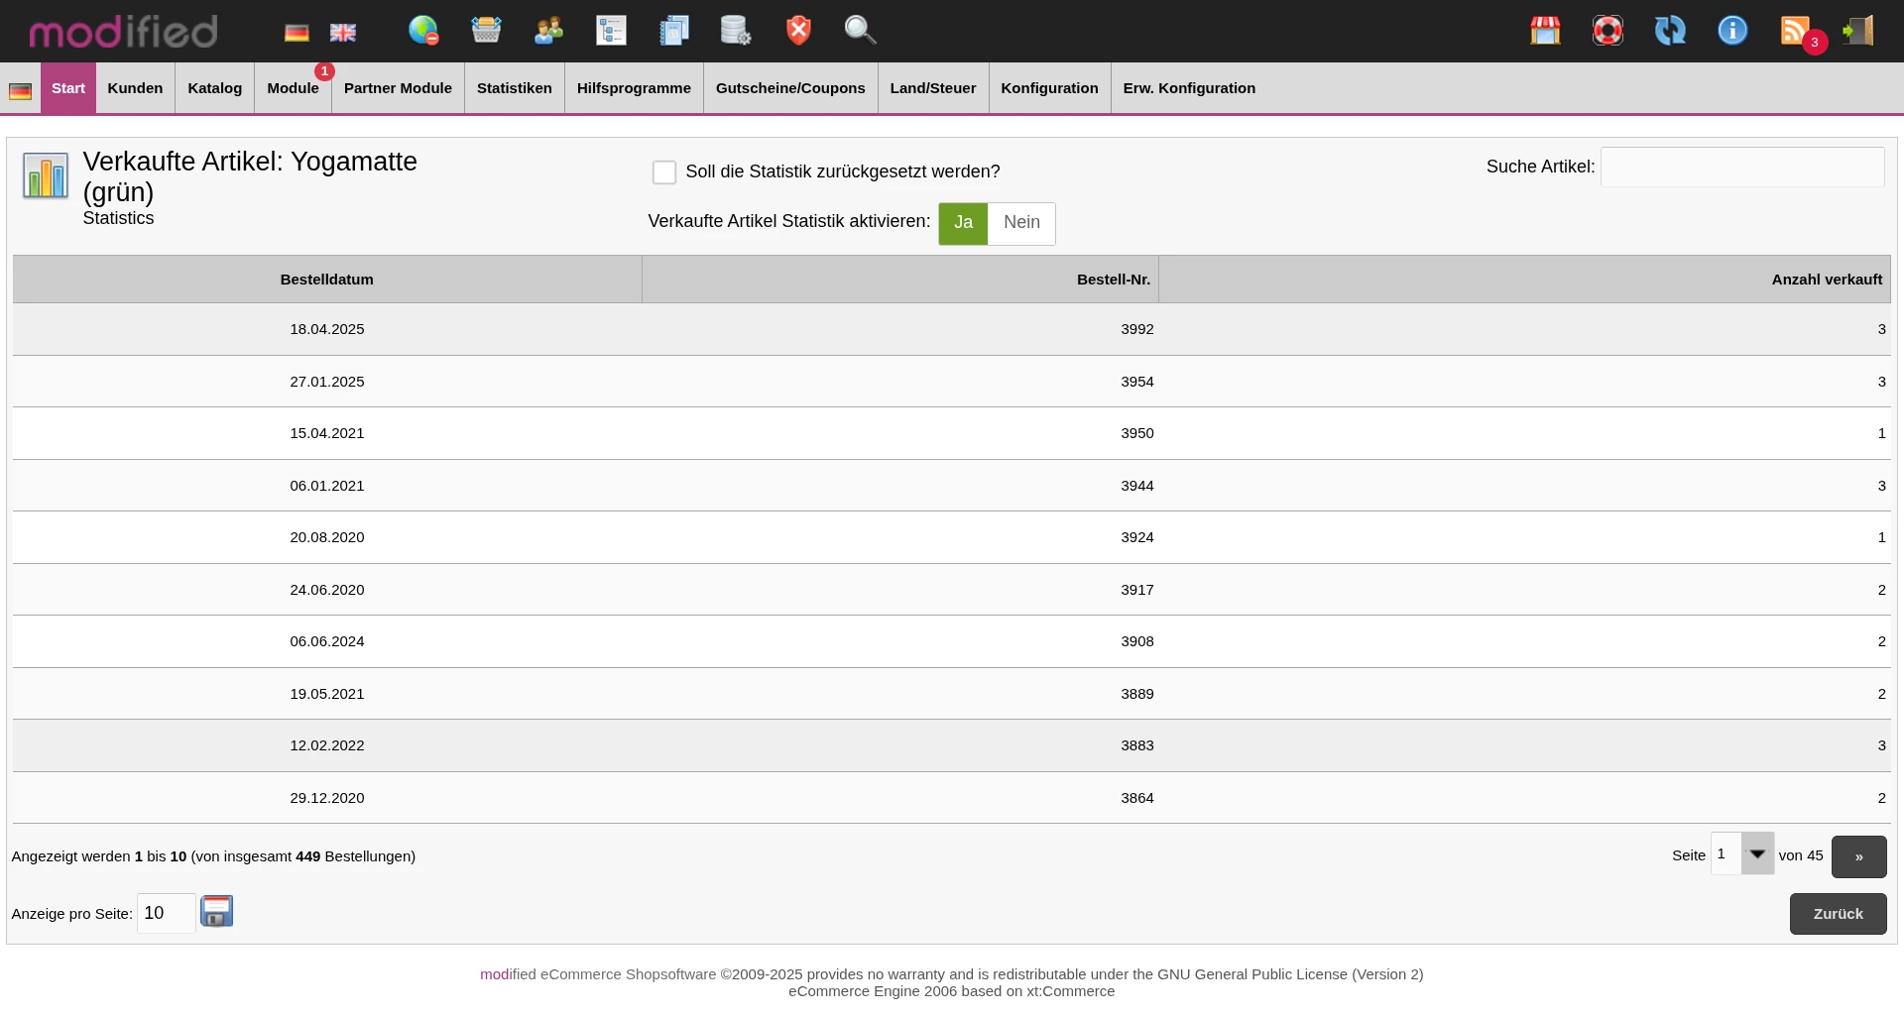Image resolution: width=1904 pixels, height=1019 pixels.
Task: Set statistics activation to Ja
Action: click(x=963, y=223)
